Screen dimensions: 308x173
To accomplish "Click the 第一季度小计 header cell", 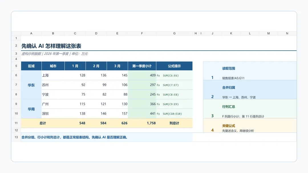I will pyautogui.click(x=142, y=66).
